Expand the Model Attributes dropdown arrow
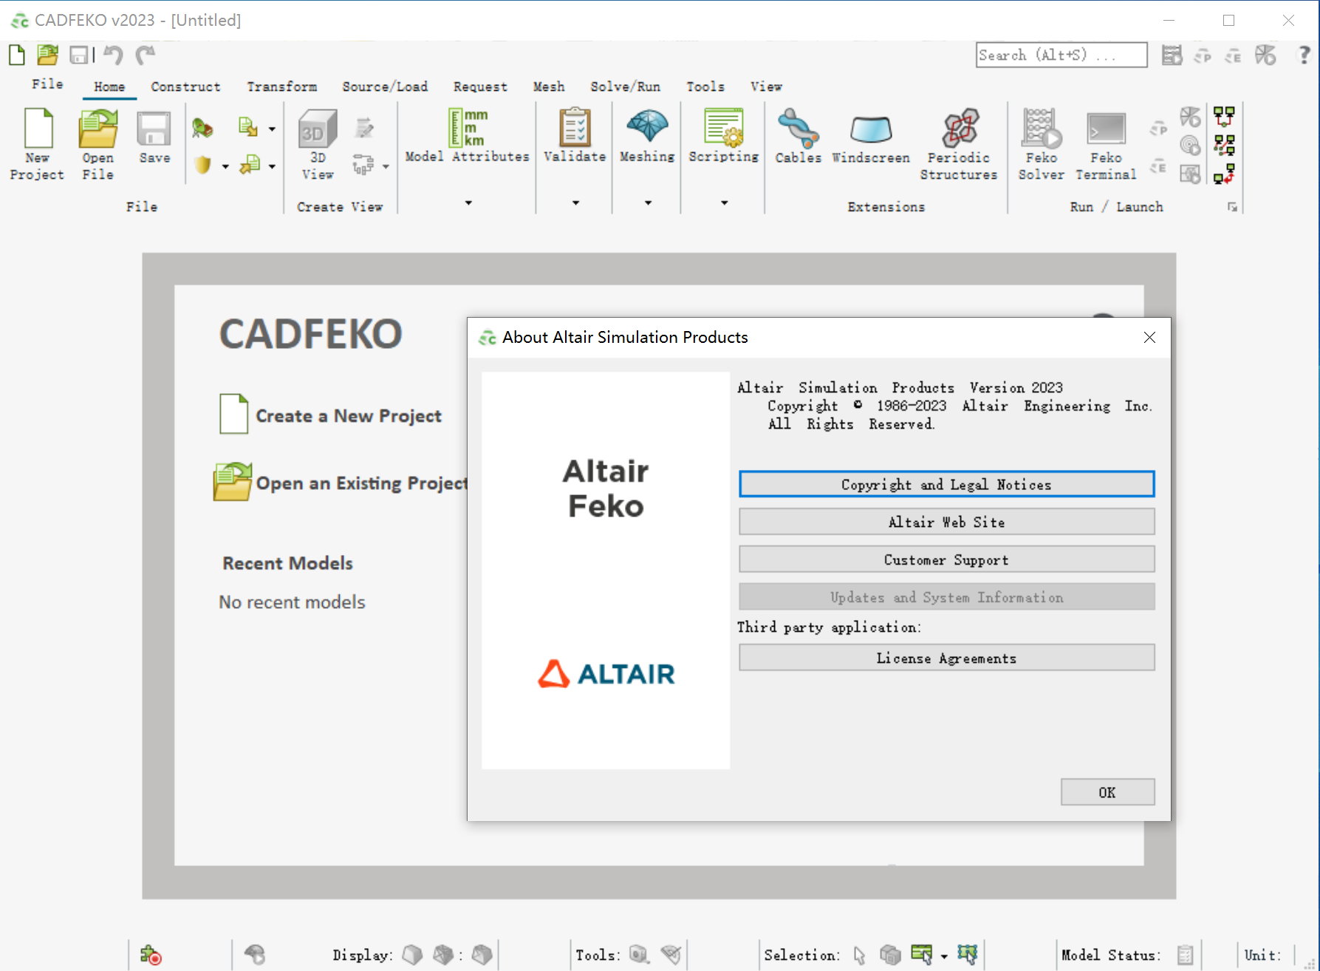Viewport: 1320px width, 971px height. (x=468, y=202)
